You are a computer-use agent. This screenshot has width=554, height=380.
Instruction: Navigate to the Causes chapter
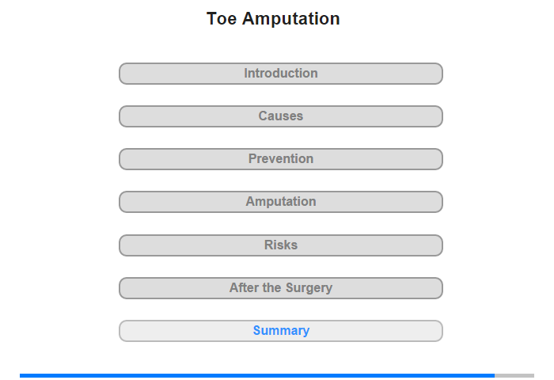tap(281, 116)
